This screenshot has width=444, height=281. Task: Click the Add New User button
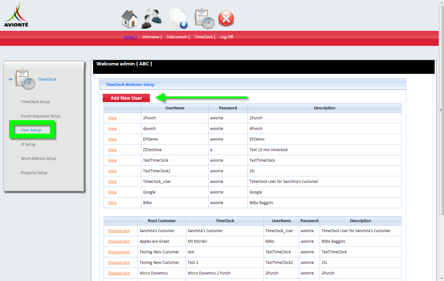click(126, 98)
